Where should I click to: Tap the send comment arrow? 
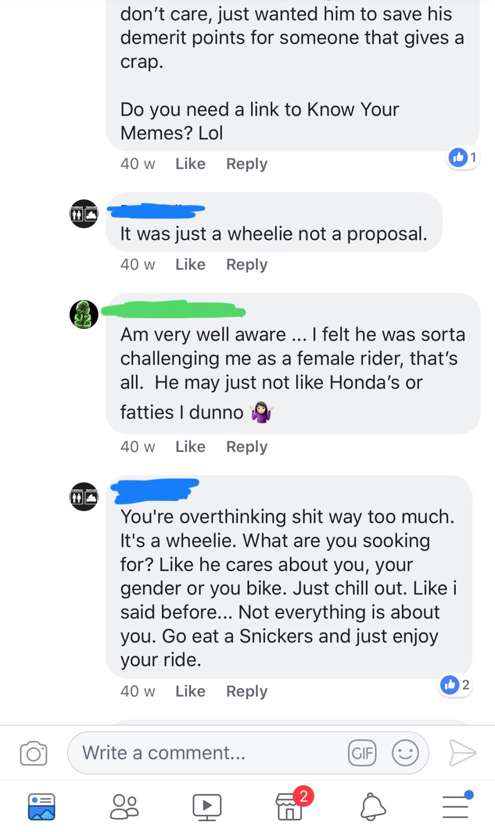pyautogui.click(x=463, y=752)
